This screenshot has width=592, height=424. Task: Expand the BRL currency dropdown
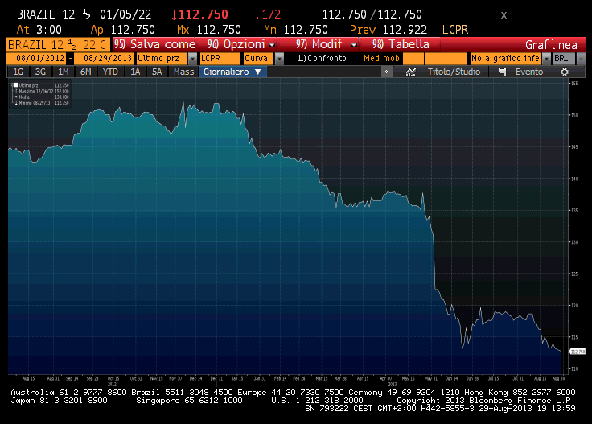pyautogui.click(x=582, y=59)
